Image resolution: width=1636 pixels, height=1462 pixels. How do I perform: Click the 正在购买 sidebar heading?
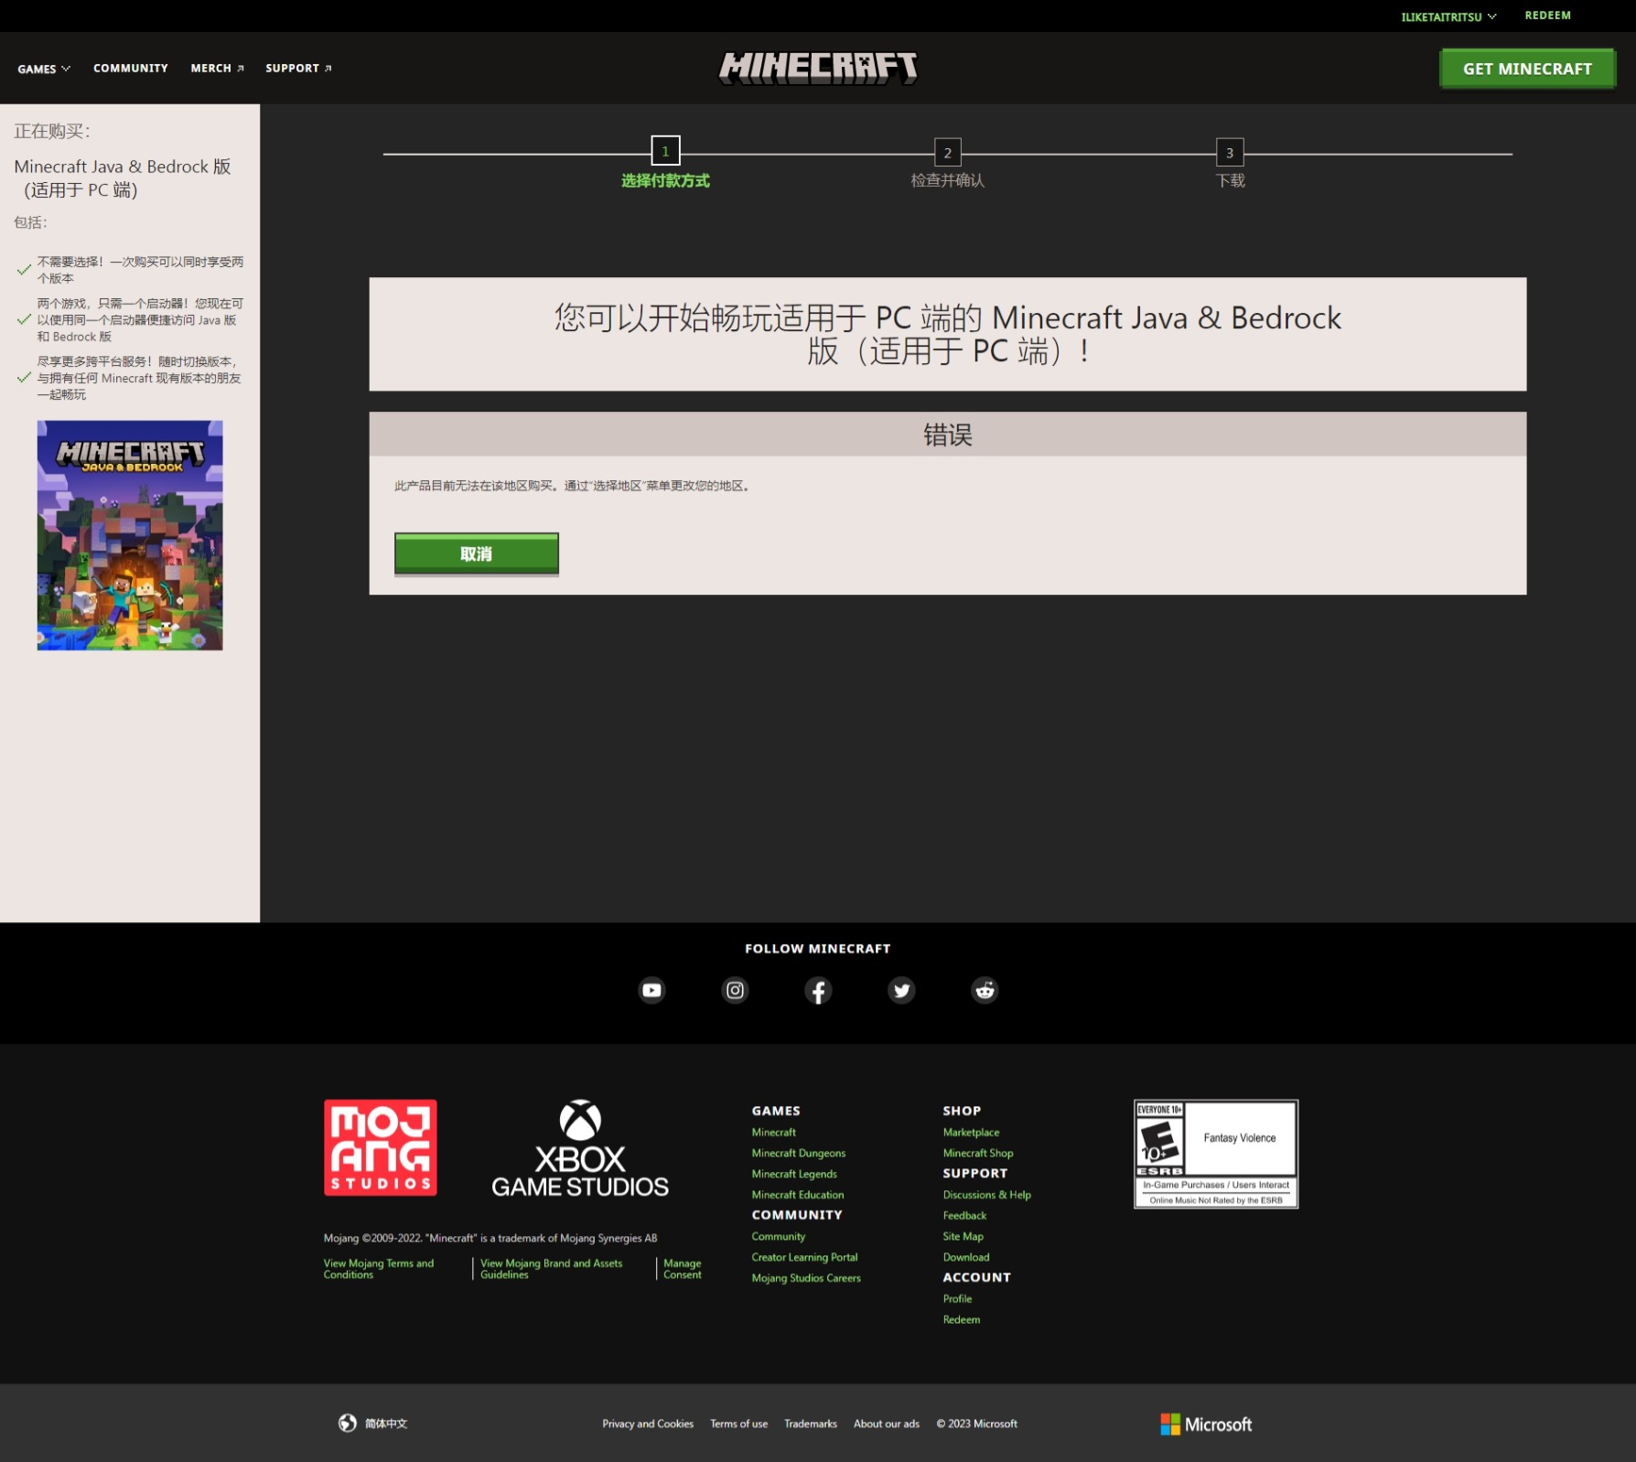52,132
